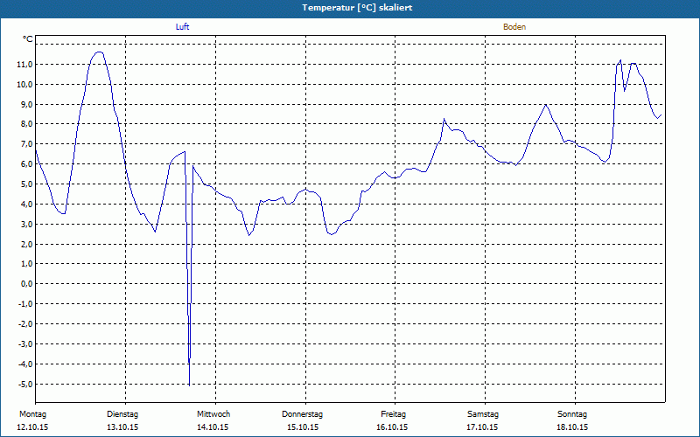The image size is (700, 437).
Task: Click the 9,0 y-axis value
Action: pos(27,104)
